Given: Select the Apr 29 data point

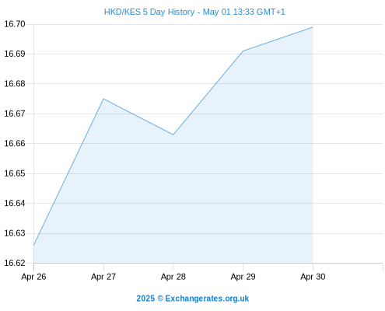Looking at the screenshot, I should [x=243, y=51].
